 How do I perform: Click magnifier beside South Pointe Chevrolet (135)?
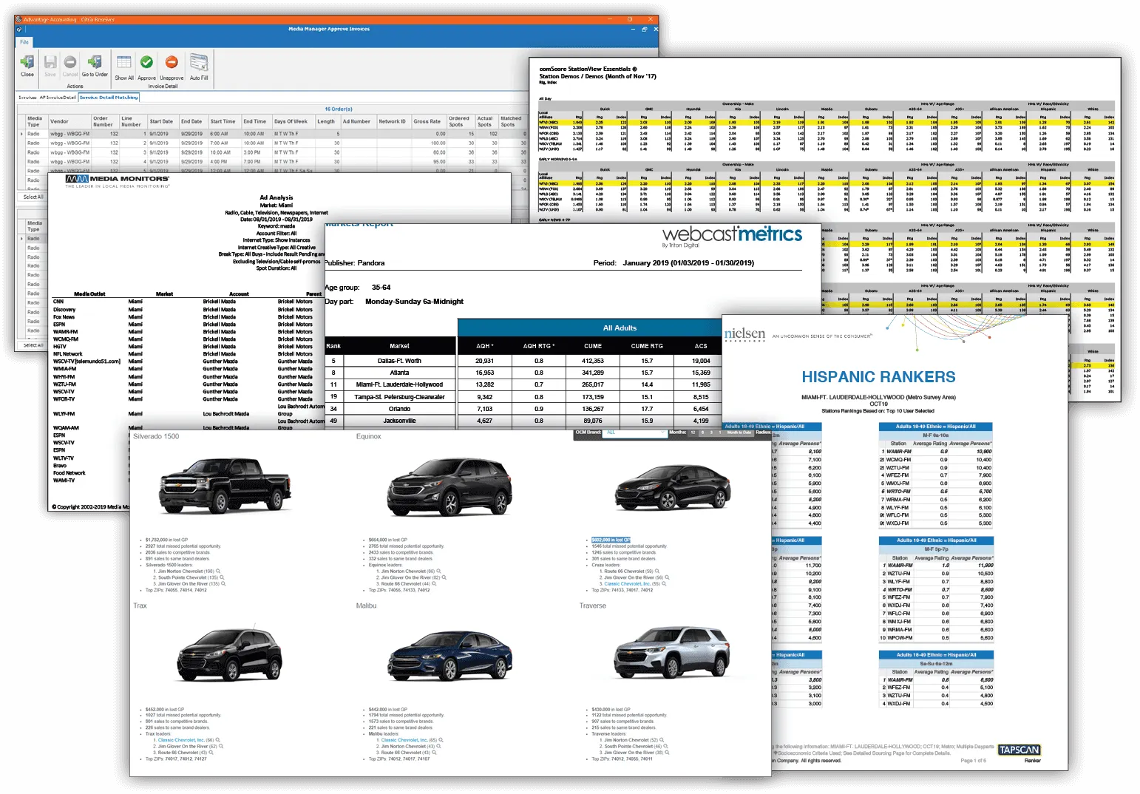click(x=223, y=577)
